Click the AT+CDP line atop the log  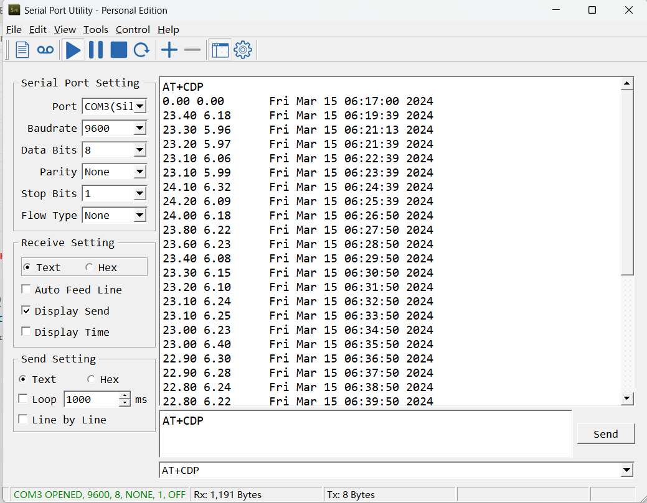click(183, 87)
